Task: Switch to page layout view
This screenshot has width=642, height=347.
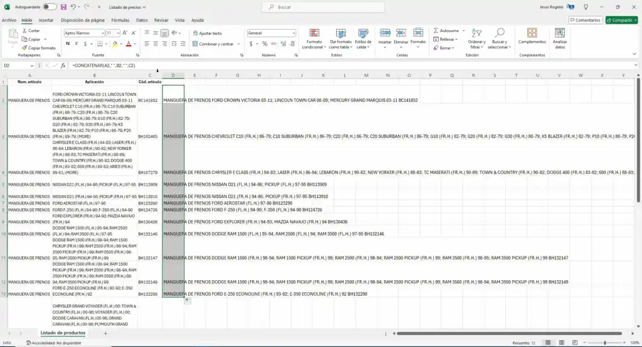Action: (561, 343)
